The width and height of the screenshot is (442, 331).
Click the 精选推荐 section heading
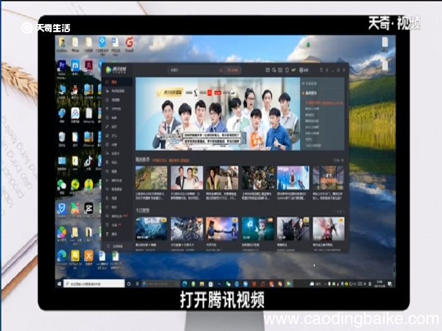click(143, 160)
